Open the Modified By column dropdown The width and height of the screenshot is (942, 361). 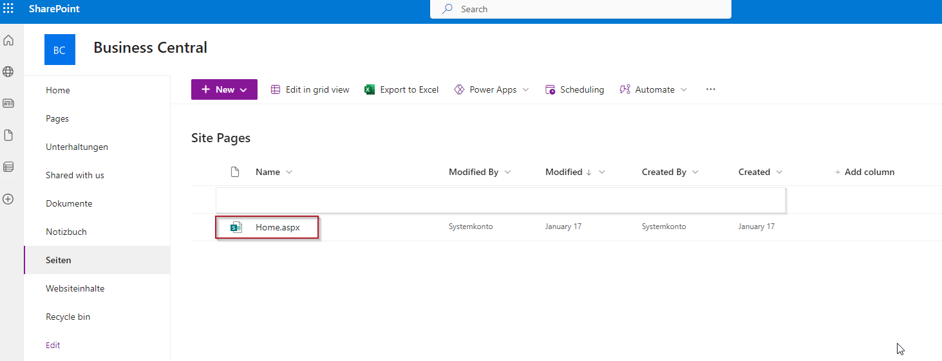(508, 172)
